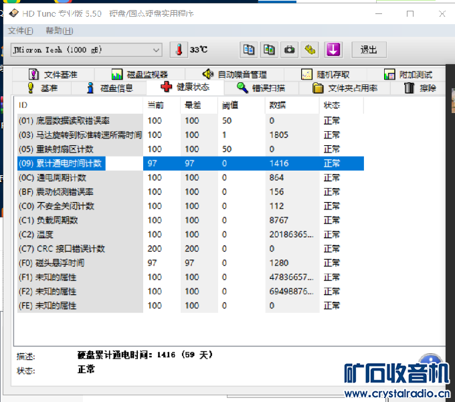455x402 pixels.
Task: Switch to the 文件夹占用率 tab
Action: point(345,88)
